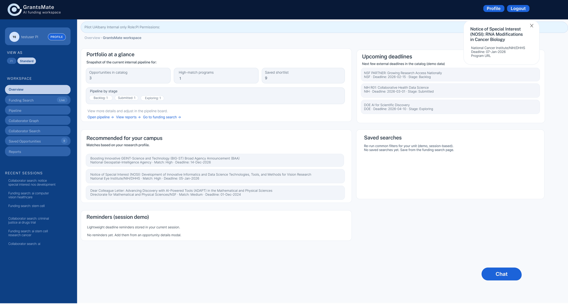
Task: Go to Collaborator Search
Action: click(38, 131)
